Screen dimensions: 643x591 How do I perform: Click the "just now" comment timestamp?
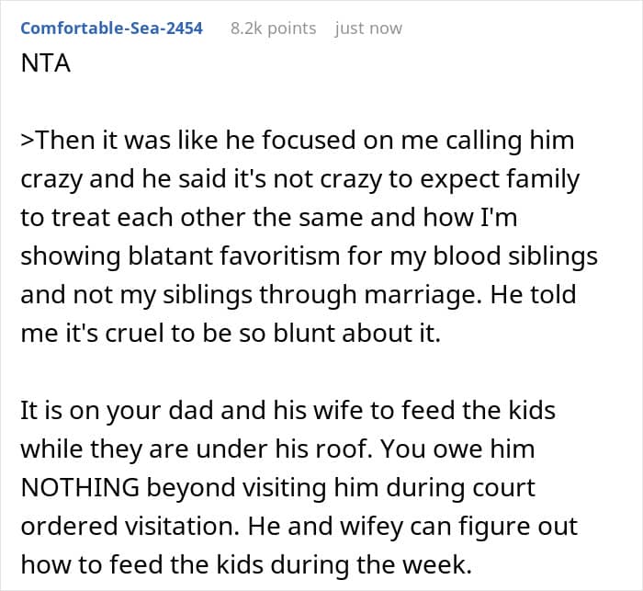coord(368,28)
